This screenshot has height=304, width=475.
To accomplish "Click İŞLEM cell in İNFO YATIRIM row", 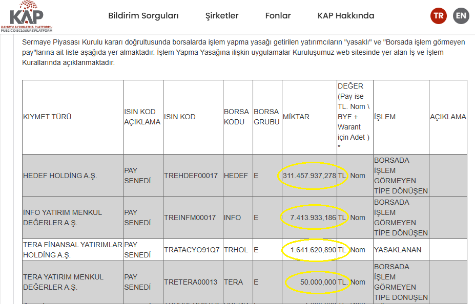I will (x=401, y=218).
